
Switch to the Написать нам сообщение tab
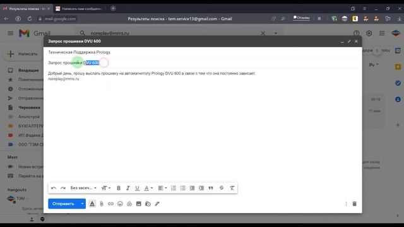coord(80,8)
